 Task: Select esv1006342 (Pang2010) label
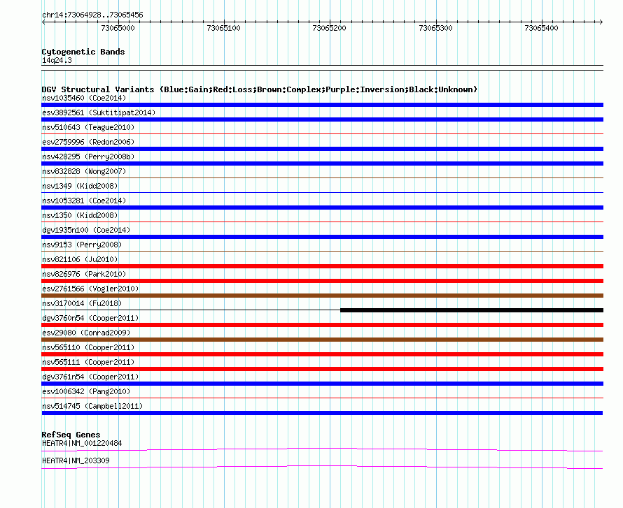tap(86, 391)
